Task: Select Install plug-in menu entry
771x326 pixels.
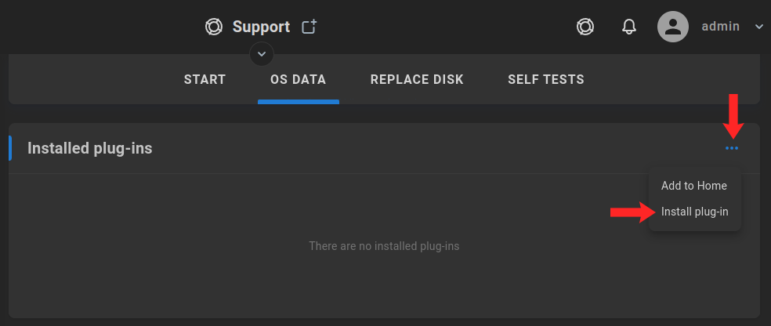Action: (694, 212)
